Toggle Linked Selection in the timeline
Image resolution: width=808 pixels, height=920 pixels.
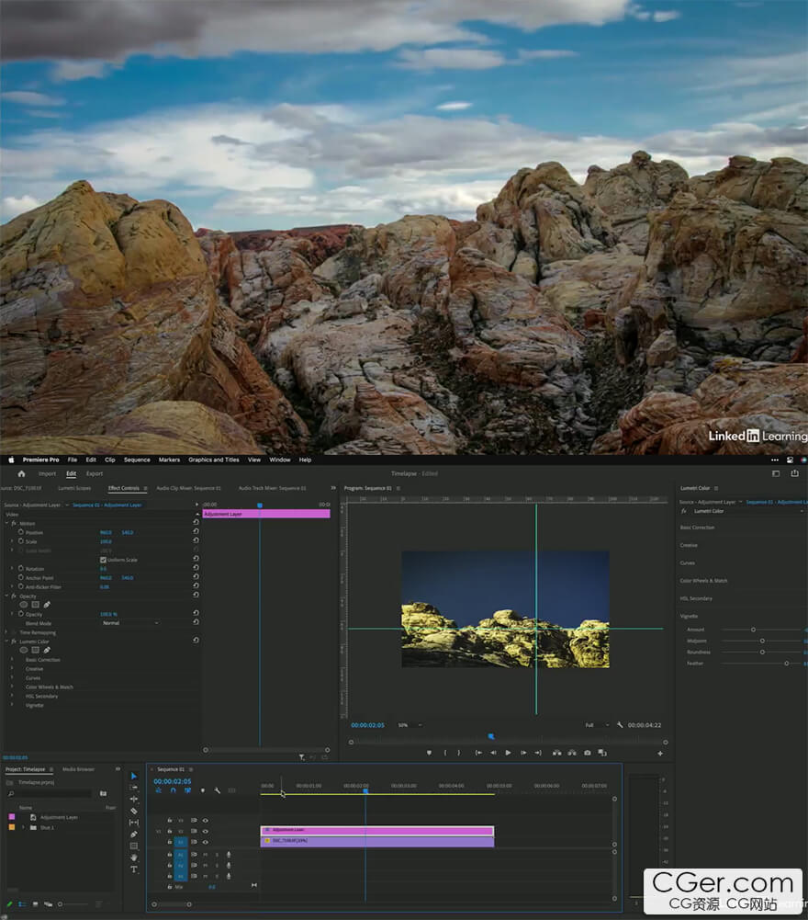[x=187, y=791]
